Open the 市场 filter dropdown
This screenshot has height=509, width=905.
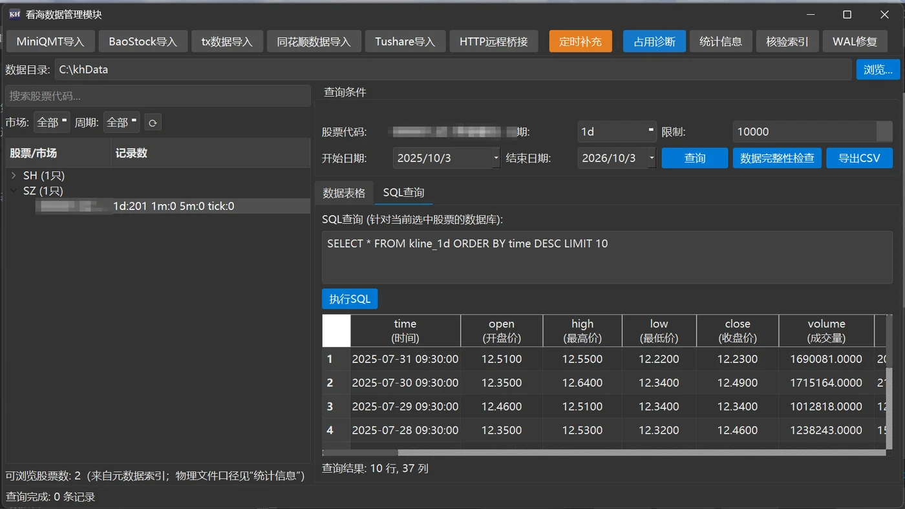point(52,122)
